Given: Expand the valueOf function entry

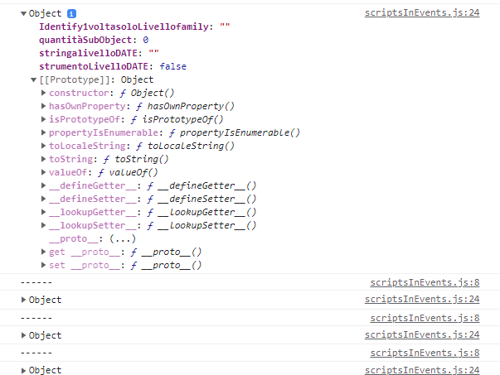Looking at the screenshot, I should (43, 172).
